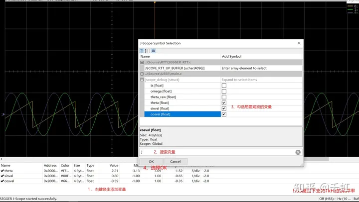Image resolution: width=359 pixels, height=202 pixels.
Task: Collapse the main.c source group
Action: 142,74
